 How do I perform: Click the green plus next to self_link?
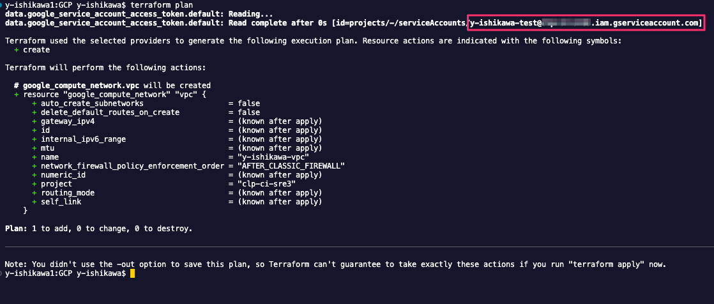coord(34,201)
